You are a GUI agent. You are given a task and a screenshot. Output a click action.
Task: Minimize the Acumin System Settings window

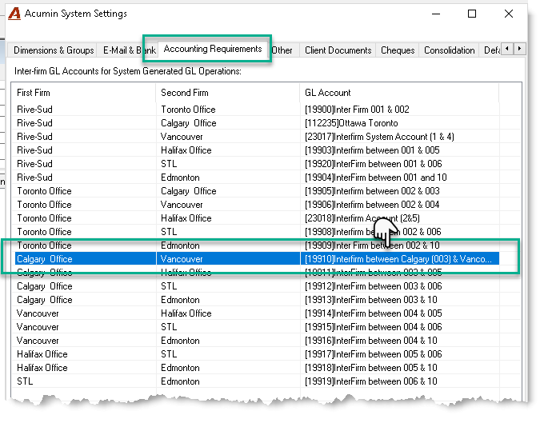click(436, 14)
